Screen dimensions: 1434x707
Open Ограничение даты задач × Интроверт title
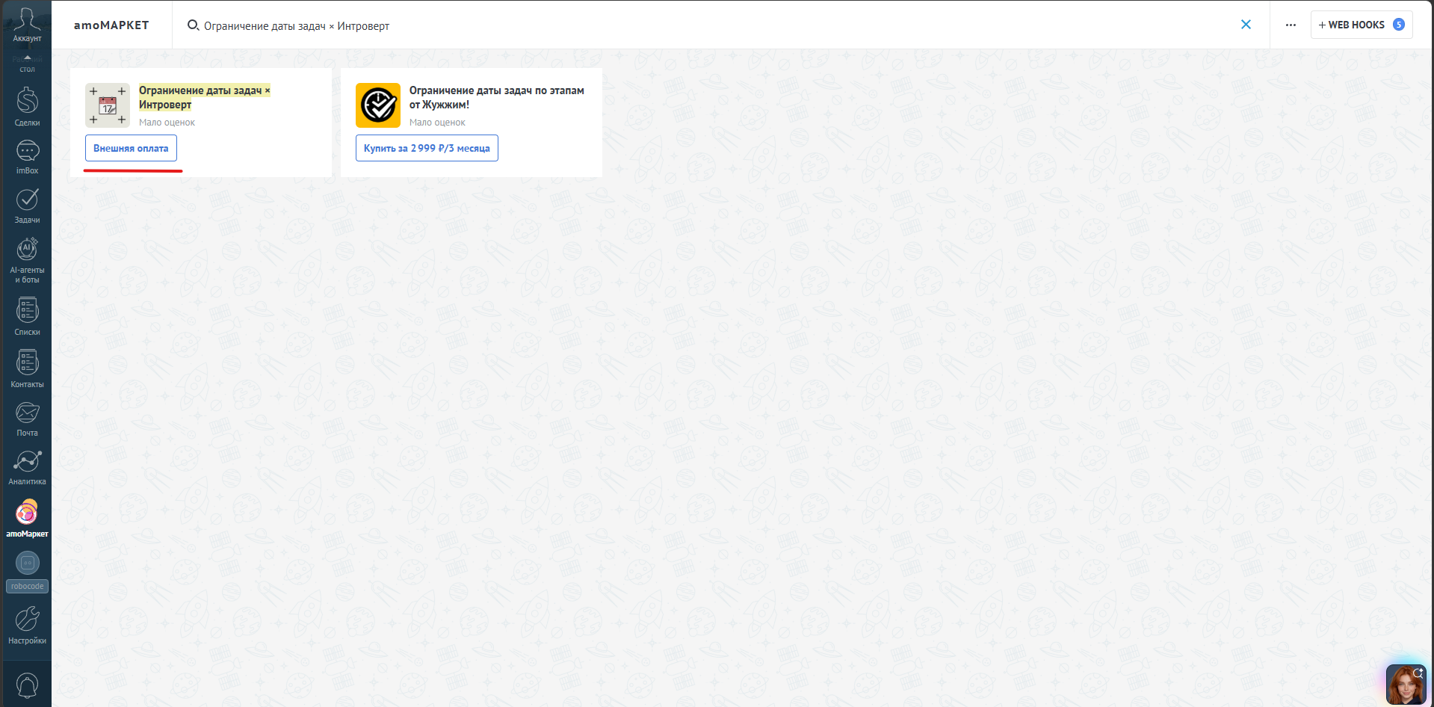204,97
